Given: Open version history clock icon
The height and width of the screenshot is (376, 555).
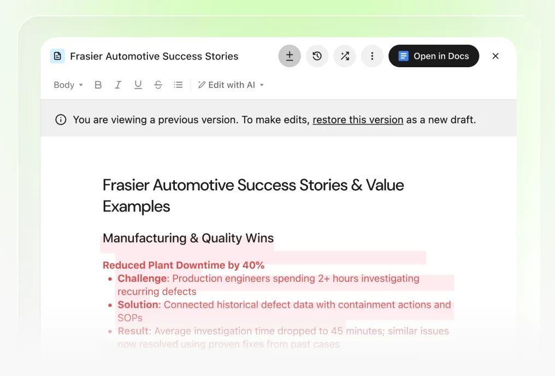Looking at the screenshot, I should (x=317, y=56).
